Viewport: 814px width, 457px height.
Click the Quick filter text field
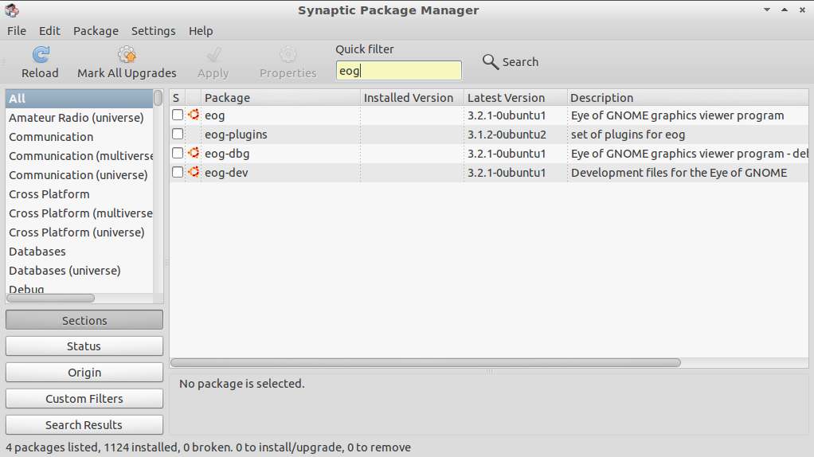[x=399, y=71]
